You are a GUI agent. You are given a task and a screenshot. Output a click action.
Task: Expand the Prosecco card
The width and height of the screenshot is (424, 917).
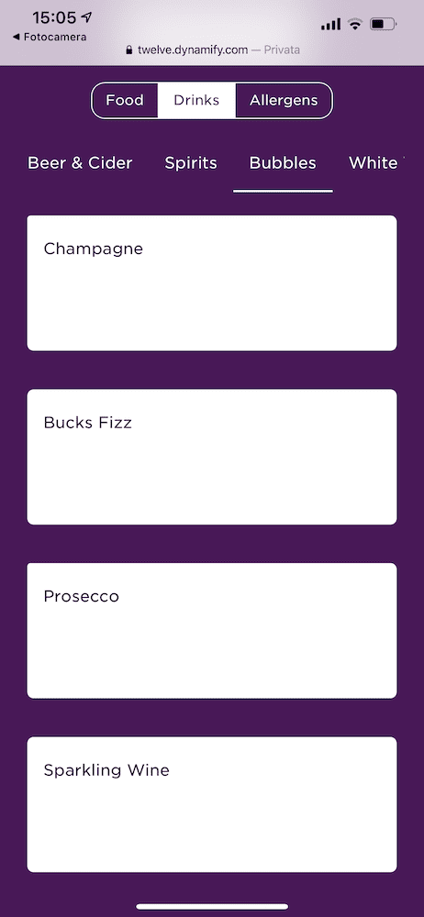click(212, 631)
